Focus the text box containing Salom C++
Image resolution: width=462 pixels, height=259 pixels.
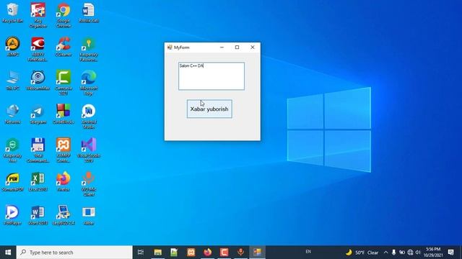click(212, 76)
